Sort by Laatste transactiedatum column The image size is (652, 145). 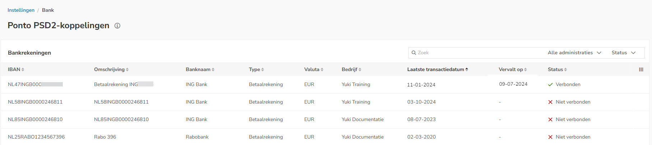[437, 70]
